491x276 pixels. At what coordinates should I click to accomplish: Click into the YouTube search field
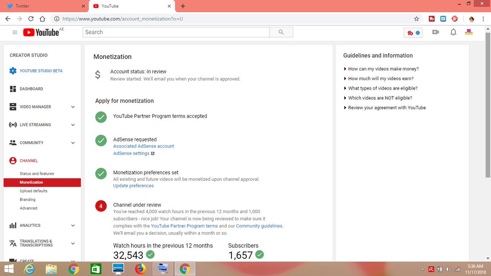(x=176, y=32)
